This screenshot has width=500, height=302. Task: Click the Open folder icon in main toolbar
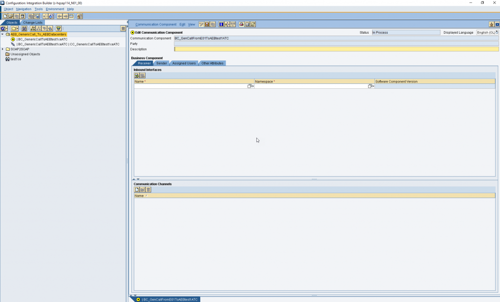point(11,16)
